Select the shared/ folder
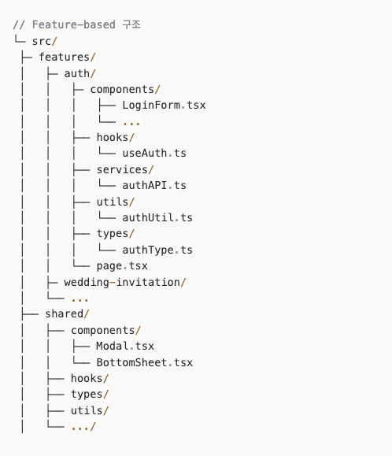The width and height of the screenshot is (392, 456). click(67, 313)
